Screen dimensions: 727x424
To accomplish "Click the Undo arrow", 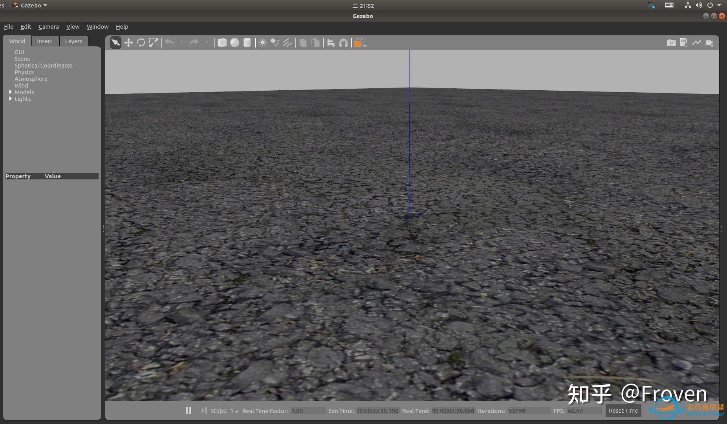I will point(169,42).
